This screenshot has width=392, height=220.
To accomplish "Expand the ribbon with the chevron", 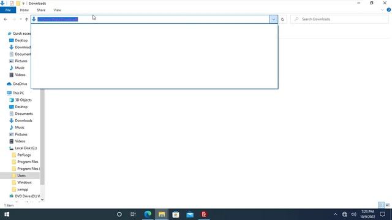I will 382,10.
